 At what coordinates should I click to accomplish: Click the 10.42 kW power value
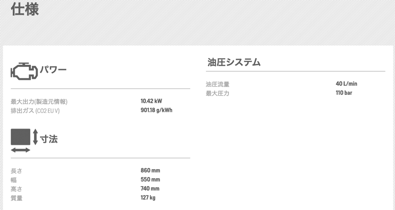tap(151, 101)
